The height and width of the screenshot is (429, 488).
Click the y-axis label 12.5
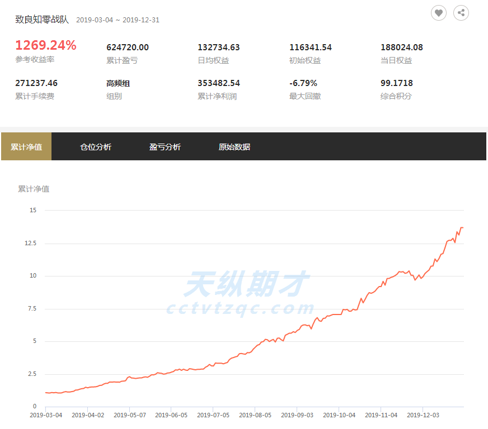[30, 243]
